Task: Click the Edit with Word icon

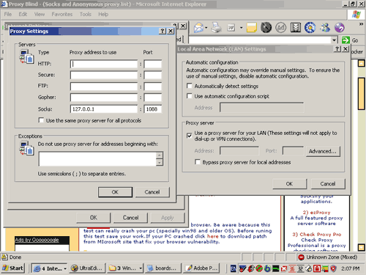Action: pyautogui.click(x=231, y=28)
